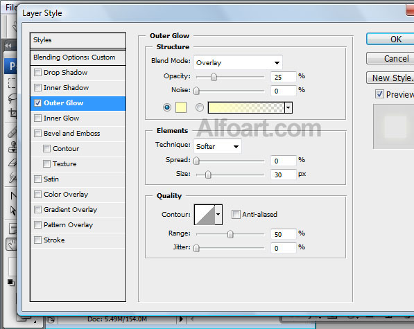Select the Crop tool
414x329 pixels.
pyautogui.click(x=12, y=114)
